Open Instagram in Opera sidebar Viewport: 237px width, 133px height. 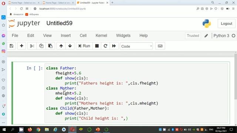pyautogui.click(x=3, y=51)
